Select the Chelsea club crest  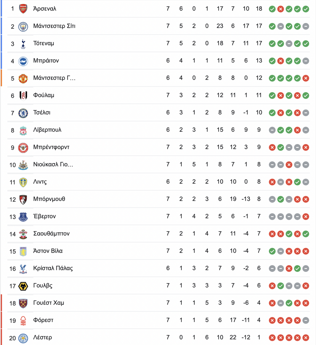[x=23, y=113]
